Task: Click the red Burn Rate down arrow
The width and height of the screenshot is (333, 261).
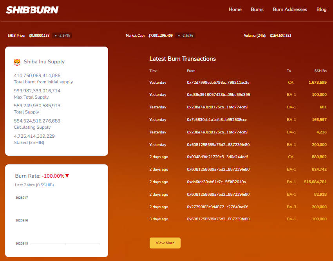Action: (x=67, y=176)
